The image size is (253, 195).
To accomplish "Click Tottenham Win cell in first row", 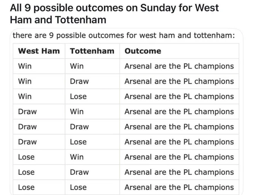I will (77, 66).
